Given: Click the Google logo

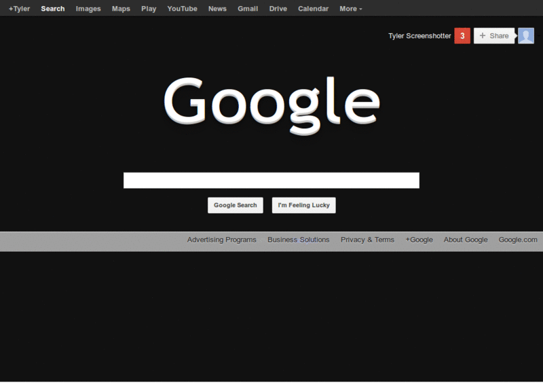Looking at the screenshot, I should (271, 105).
